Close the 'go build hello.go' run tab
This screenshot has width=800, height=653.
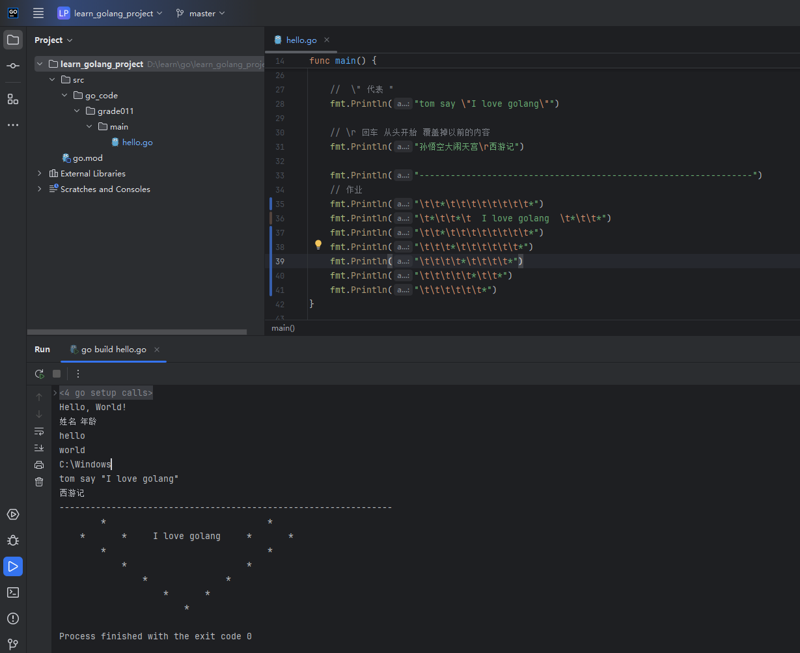pyautogui.click(x=157, y=350)
